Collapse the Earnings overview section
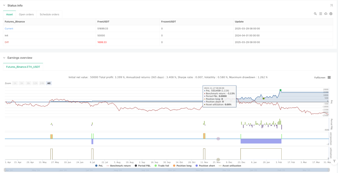The height and width of the screenshot is (173, 338). pyautogui.click(x=4, y=58)
